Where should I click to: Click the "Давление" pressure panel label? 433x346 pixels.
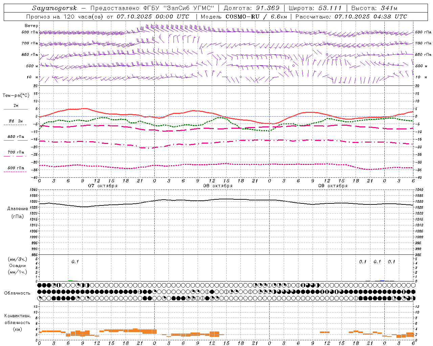(18, 209)
